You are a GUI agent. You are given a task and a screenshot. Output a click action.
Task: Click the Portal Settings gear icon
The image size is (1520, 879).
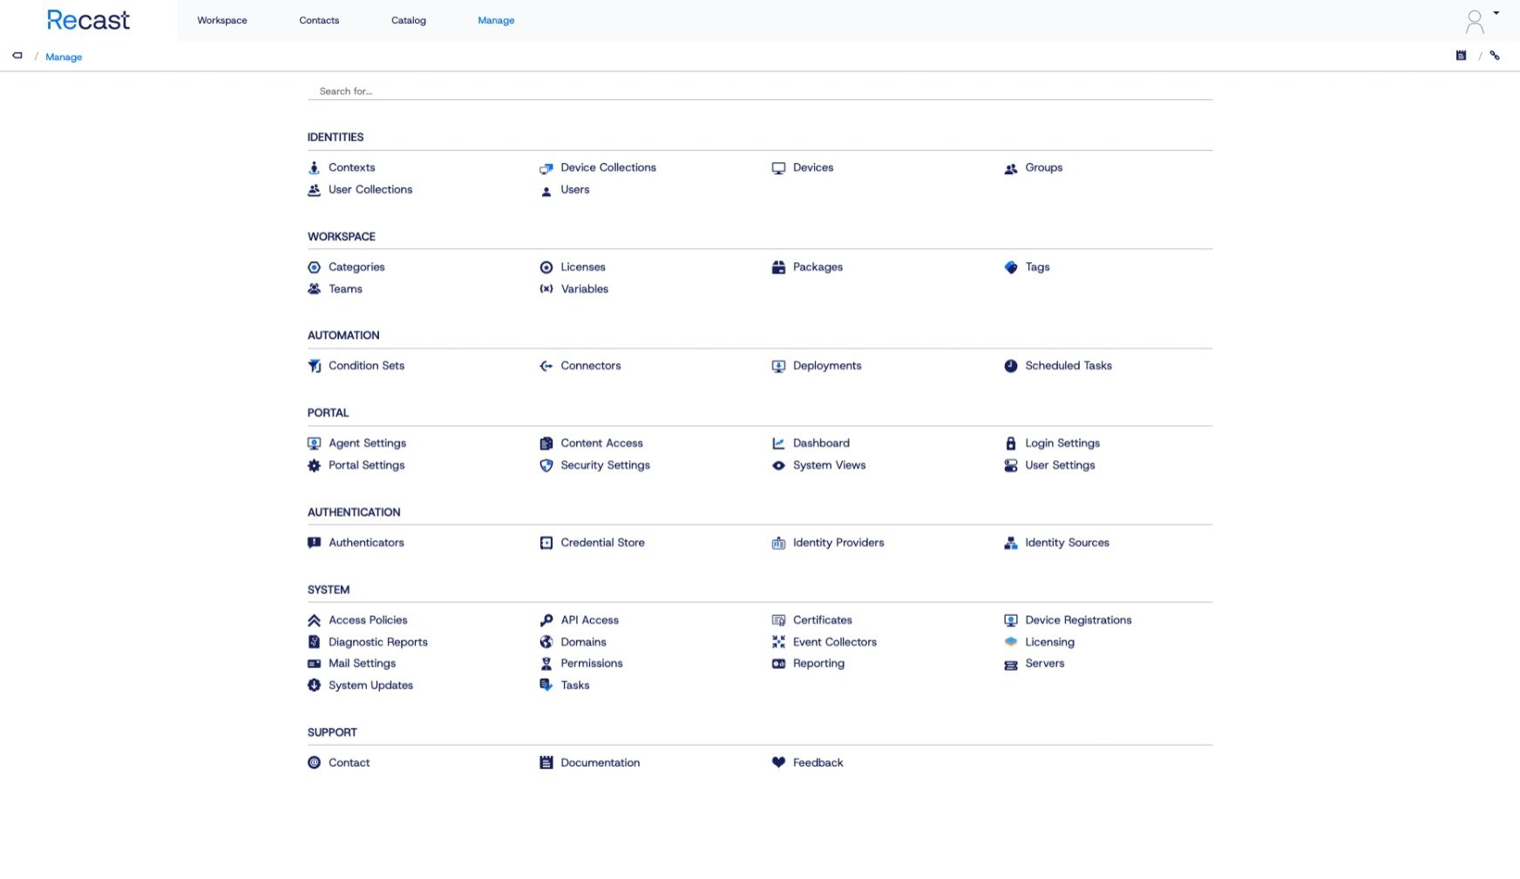pyautogui.click(x=314, y=465)
